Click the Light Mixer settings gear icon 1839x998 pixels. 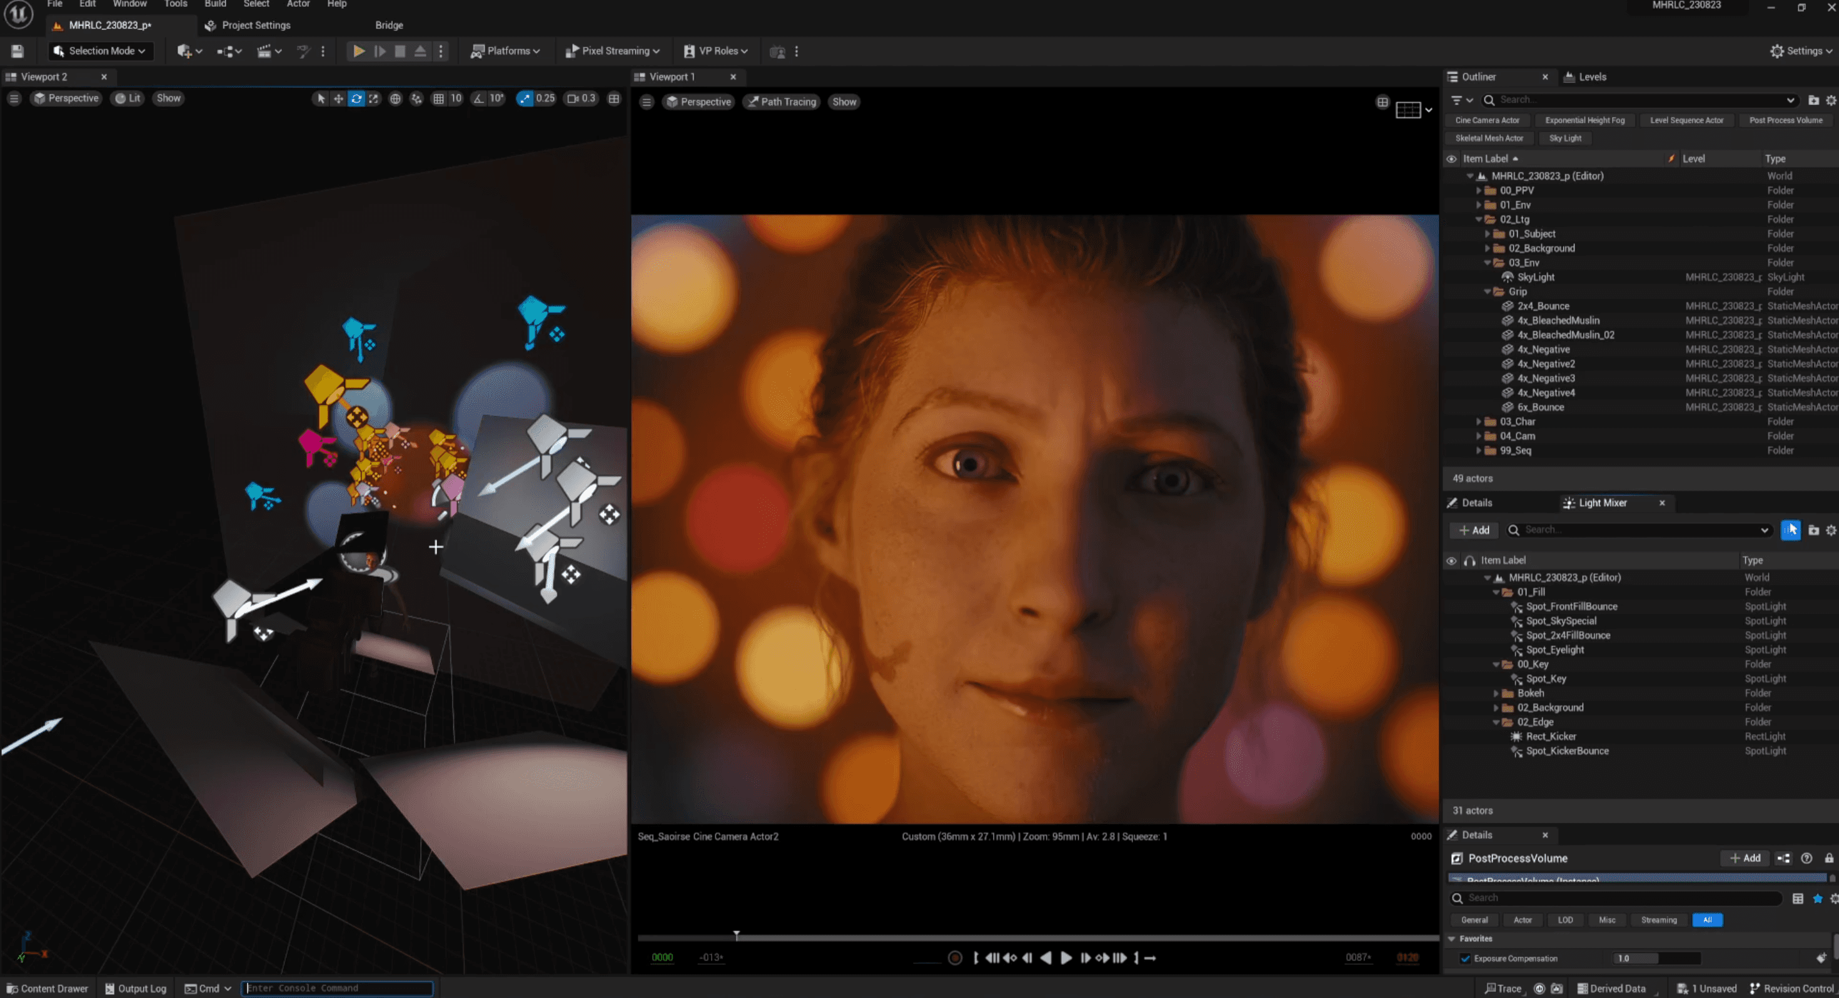(1830, 530)
